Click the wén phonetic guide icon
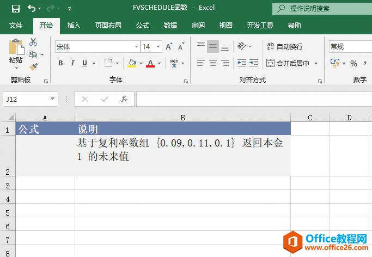The width and height of the screenshot is (372, 257). coord(174,63)
